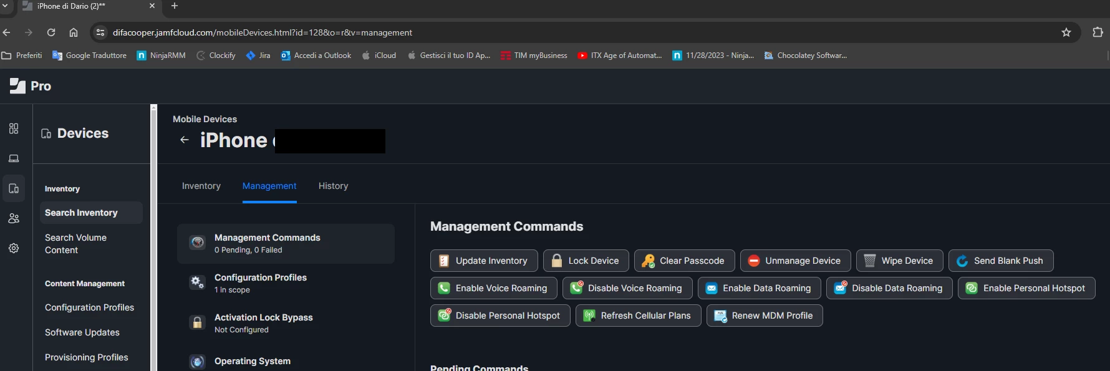This screenshot has width=1110, height=371.
Task: Click Disable Data Roaming
Action: [889, 288]
